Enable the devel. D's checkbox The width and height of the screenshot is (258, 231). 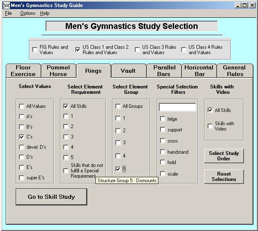pyautogui.click(x=21, y=147)
